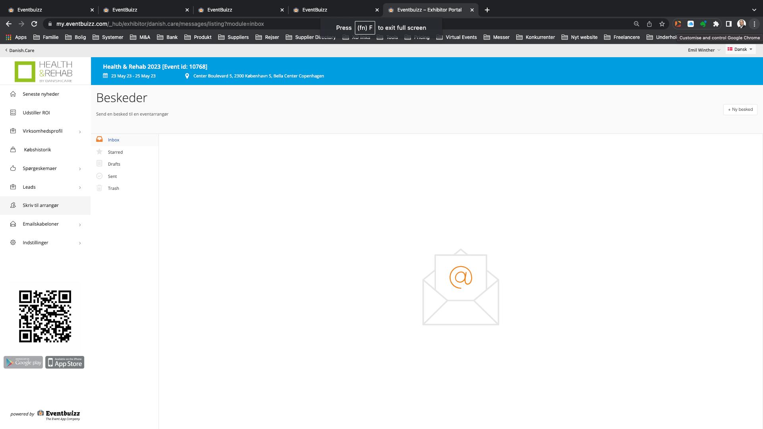Image resolution: width=763 pixels, height=429 pixels.
Task: Select Skriv til arrangør menu item
Action: (x=41, y=205)
